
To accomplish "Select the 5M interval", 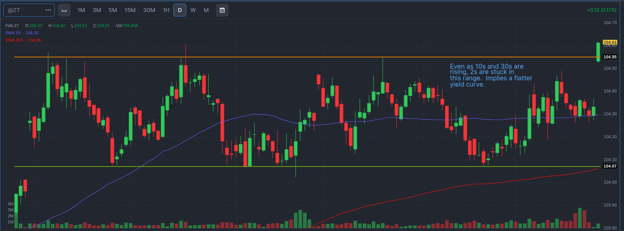I will point(113,10).
